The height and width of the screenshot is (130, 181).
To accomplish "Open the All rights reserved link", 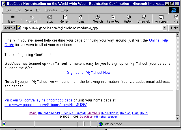I will coord(106,117).
